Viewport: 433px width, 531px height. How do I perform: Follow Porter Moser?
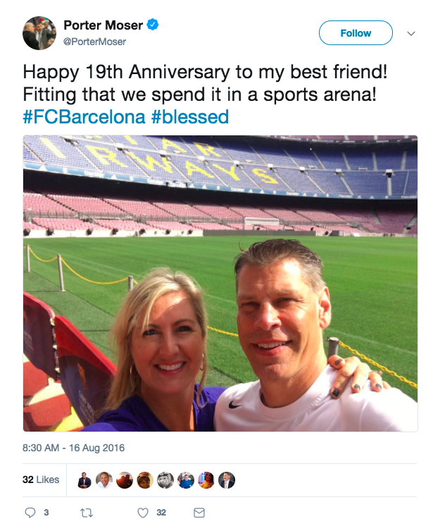pos(356,33)
